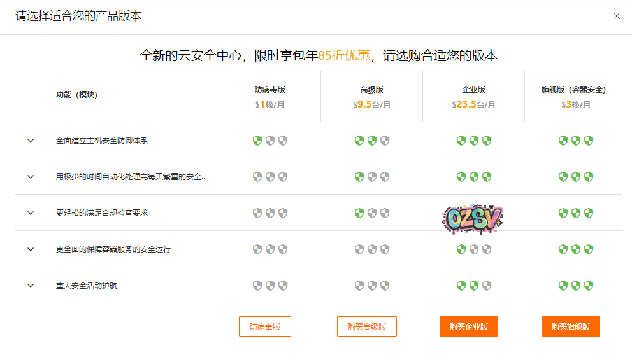
Task: Select the 企业版 column header
Action: tap(473, 90)
